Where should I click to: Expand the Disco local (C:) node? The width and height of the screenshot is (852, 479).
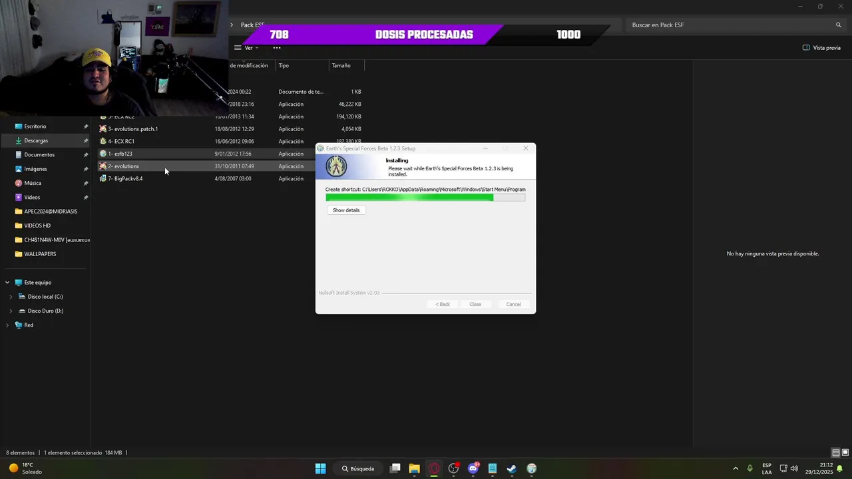coord(11,297)
